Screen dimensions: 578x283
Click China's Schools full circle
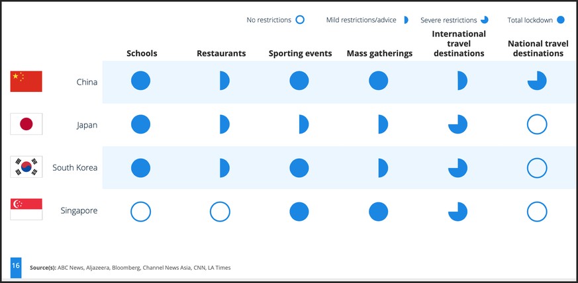140,81
